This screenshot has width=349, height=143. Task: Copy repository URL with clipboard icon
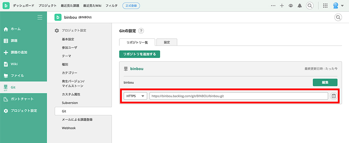334,96
